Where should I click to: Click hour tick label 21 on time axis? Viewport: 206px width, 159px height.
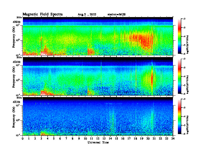[x=154, y=138]
